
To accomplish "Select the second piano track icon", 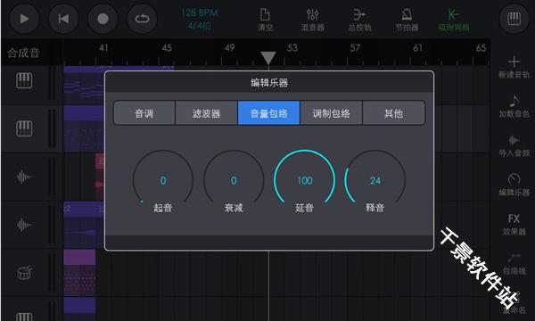I will point(24,128).
